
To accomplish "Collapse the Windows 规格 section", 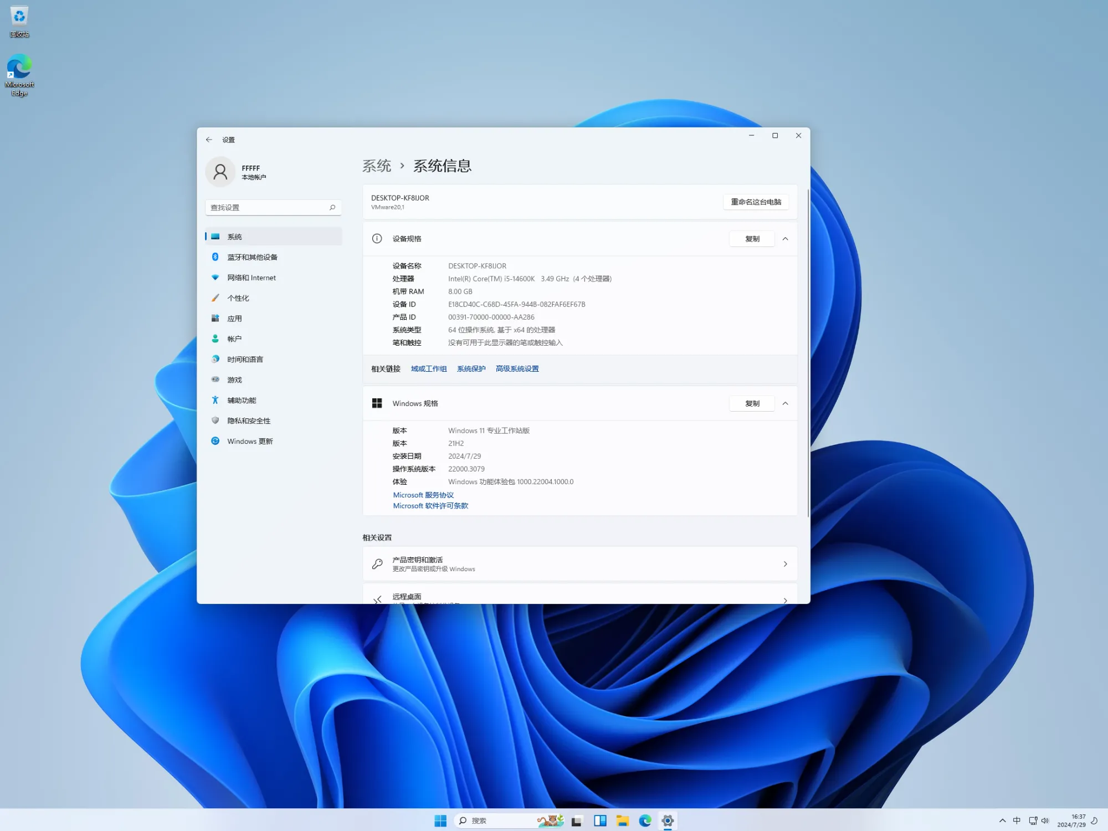I will click(x=785, y=403).
